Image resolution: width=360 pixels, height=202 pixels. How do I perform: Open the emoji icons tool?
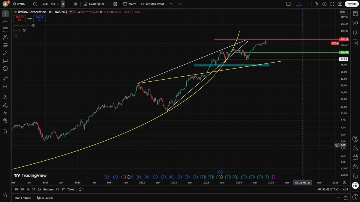[x=5, y=69]
